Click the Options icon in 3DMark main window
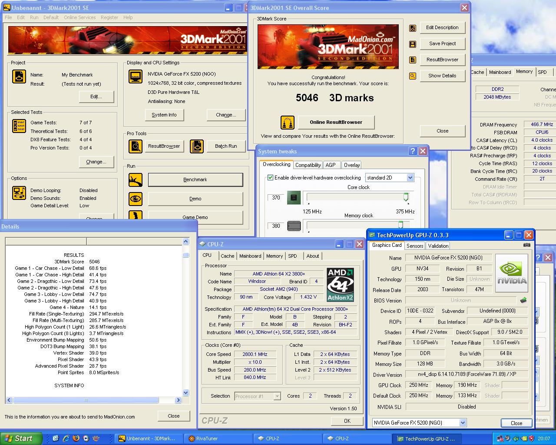Screen dimensions: 556x445 tap(19, 193)
